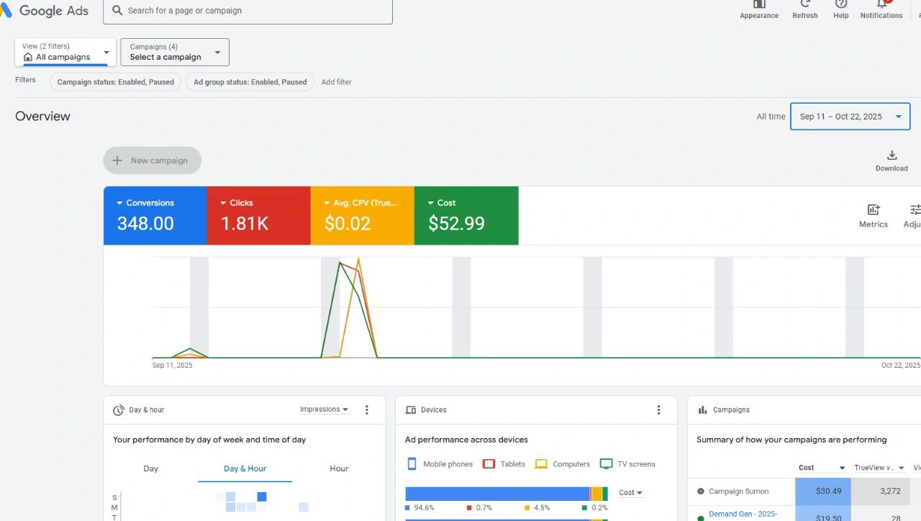Switch to the Hour tab

point(339,468)
